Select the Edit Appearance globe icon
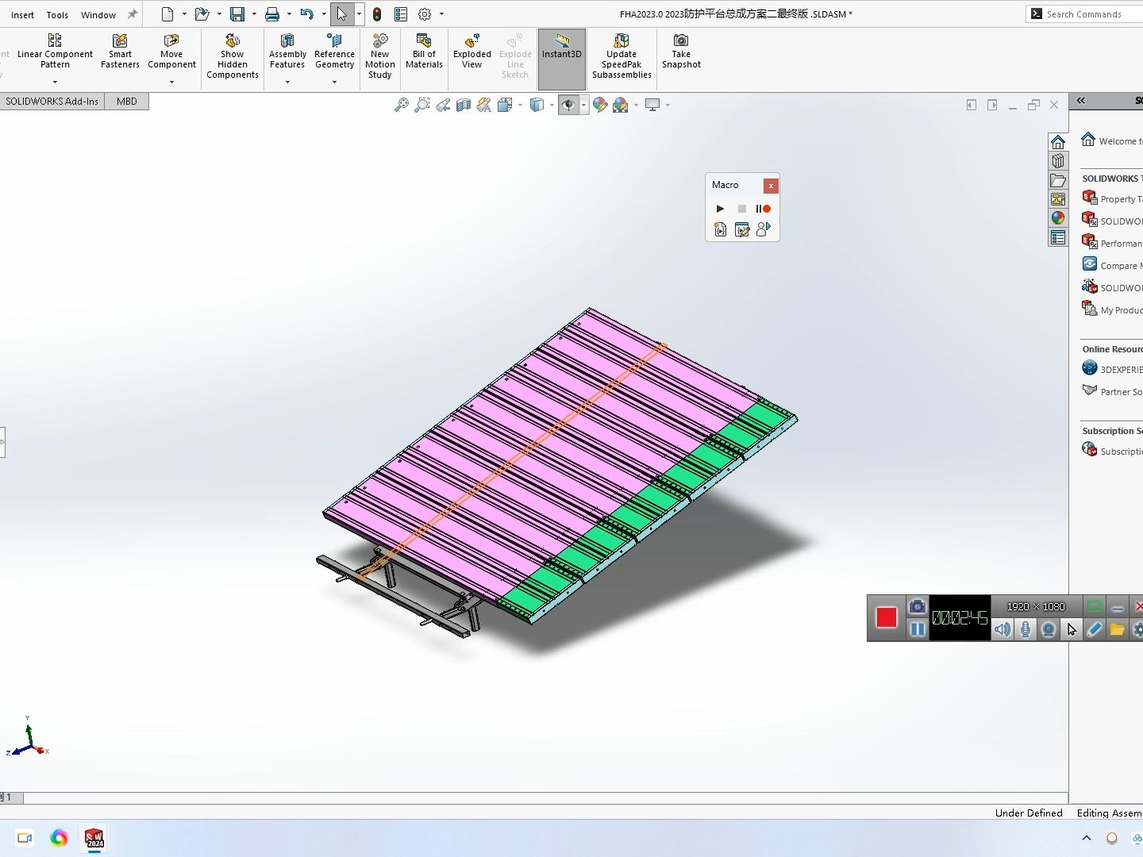The height and width of the screenshot is (857, 1143). click(x=600, y=104)
